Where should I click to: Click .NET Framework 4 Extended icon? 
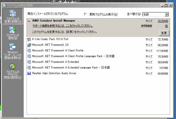coord(29,62)
